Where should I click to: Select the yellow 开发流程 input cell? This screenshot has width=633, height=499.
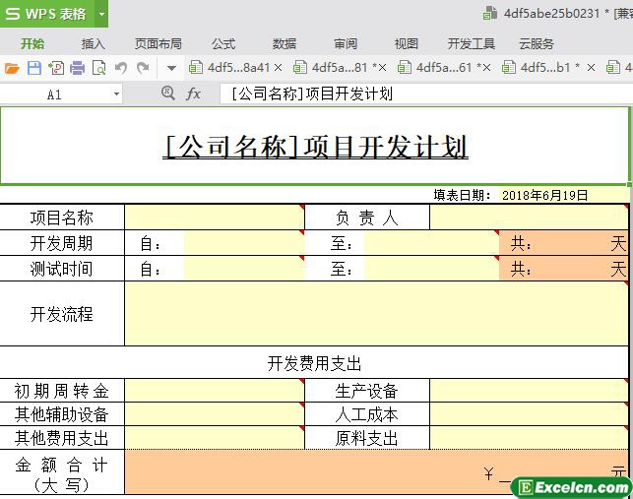[374, 314]
